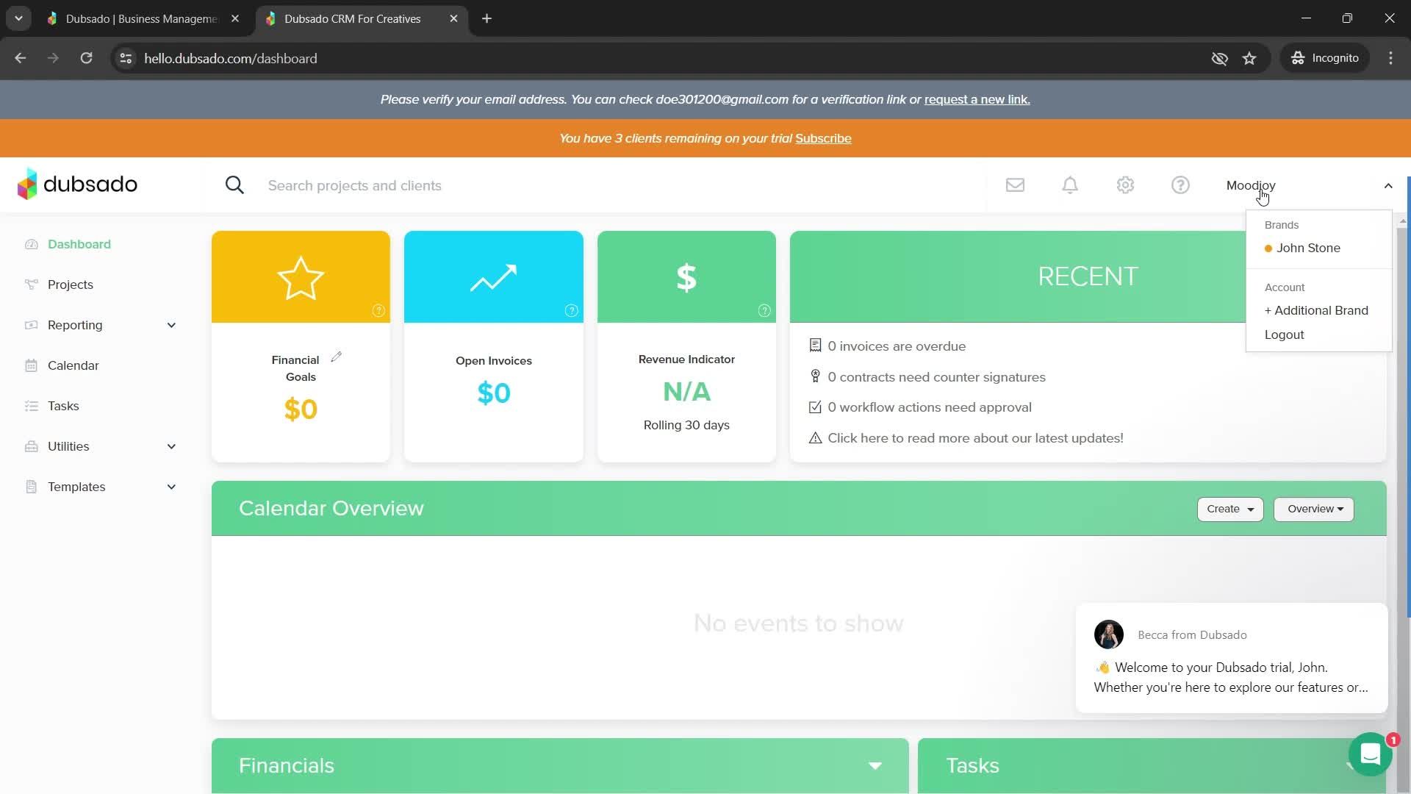Open Chrome's three-dot menu
This screenshot has width=1411, height=794.
coord(1390,58)
